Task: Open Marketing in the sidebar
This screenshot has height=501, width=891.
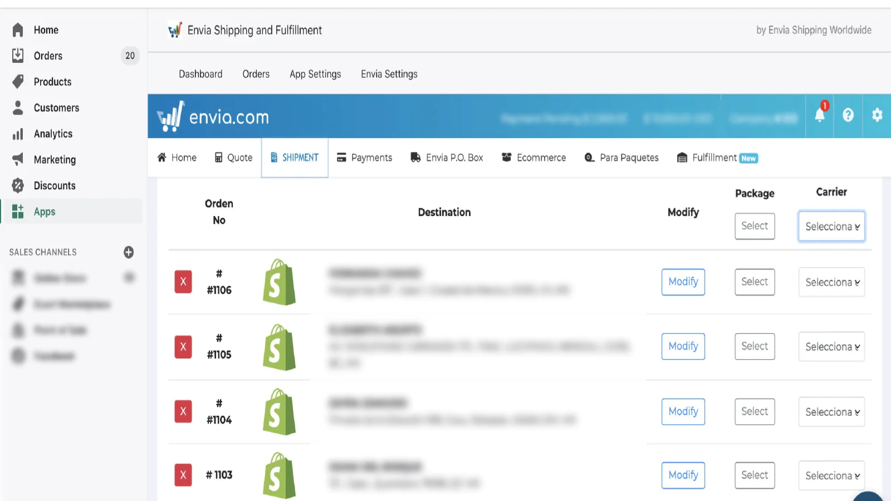Action: [55, 160]
